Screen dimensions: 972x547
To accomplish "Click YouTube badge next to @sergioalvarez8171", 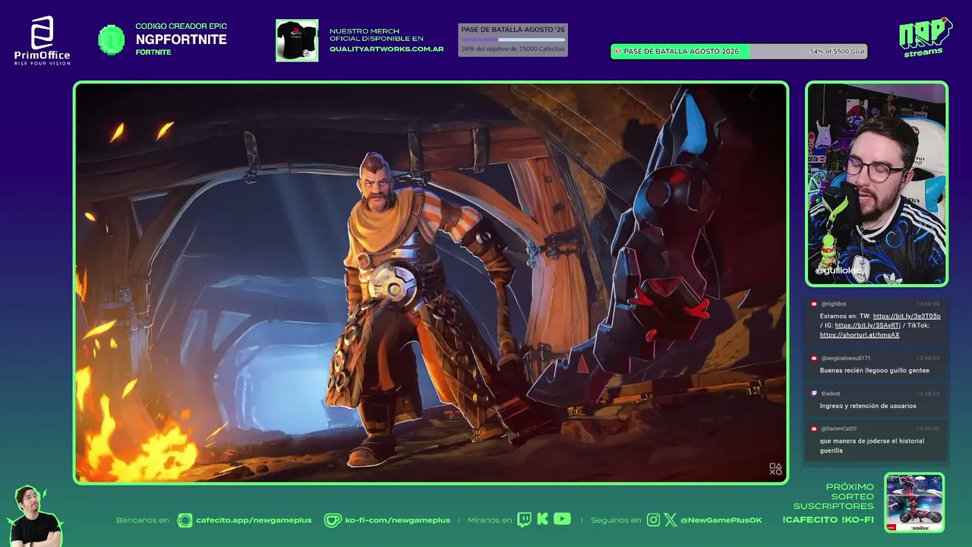I will pos(814,358).
